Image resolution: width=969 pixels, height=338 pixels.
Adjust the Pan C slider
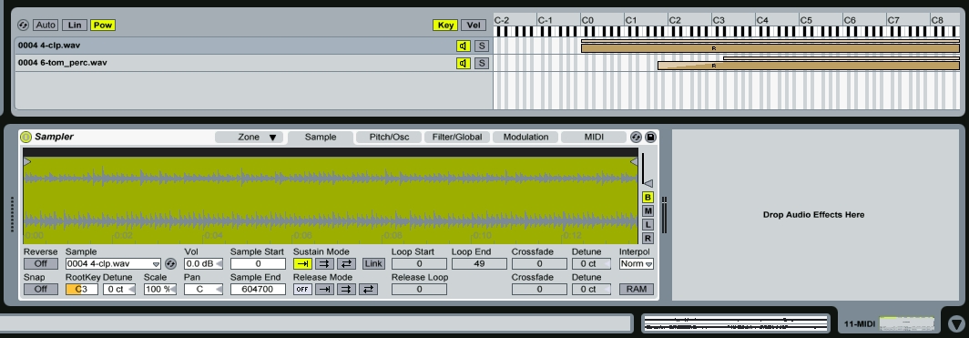[203, 289]
